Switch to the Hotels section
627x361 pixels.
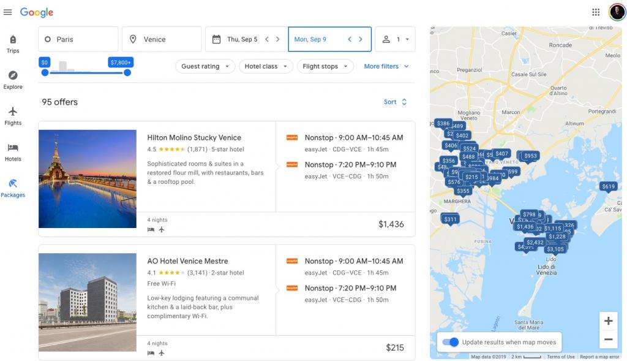tap(13, 152)
